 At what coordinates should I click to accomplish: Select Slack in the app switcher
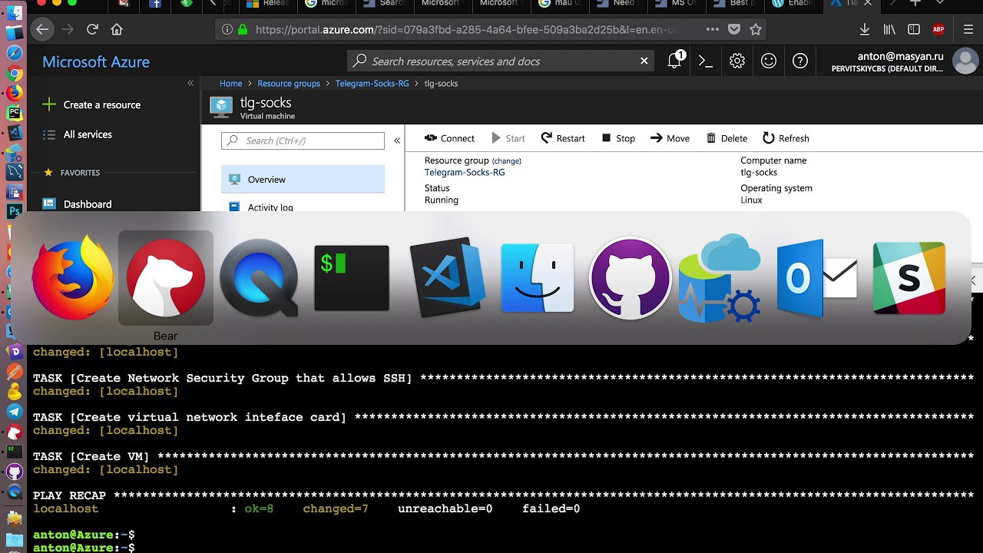pos(909,278)
